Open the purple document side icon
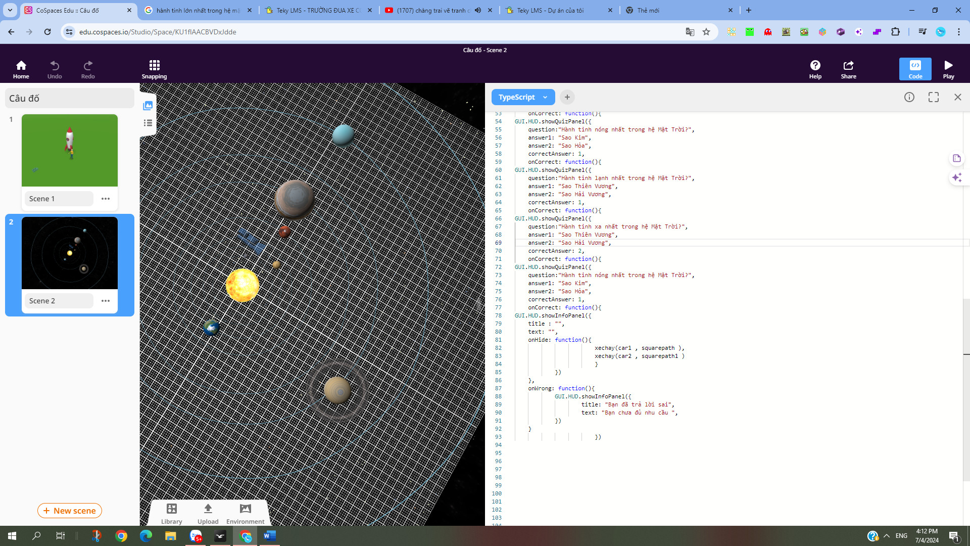 pyautogui.click(x=956, y=158)
